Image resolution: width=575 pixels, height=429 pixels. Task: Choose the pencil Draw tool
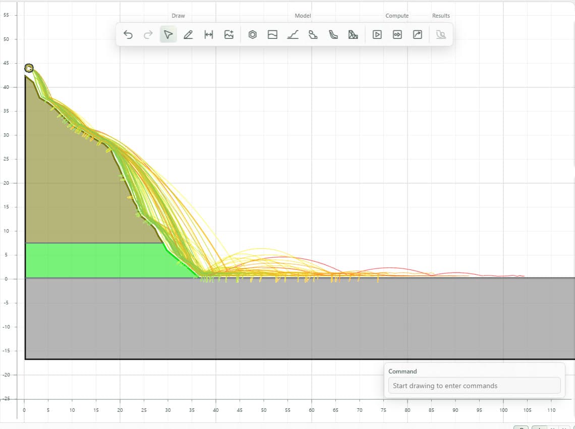click(188, 34)
